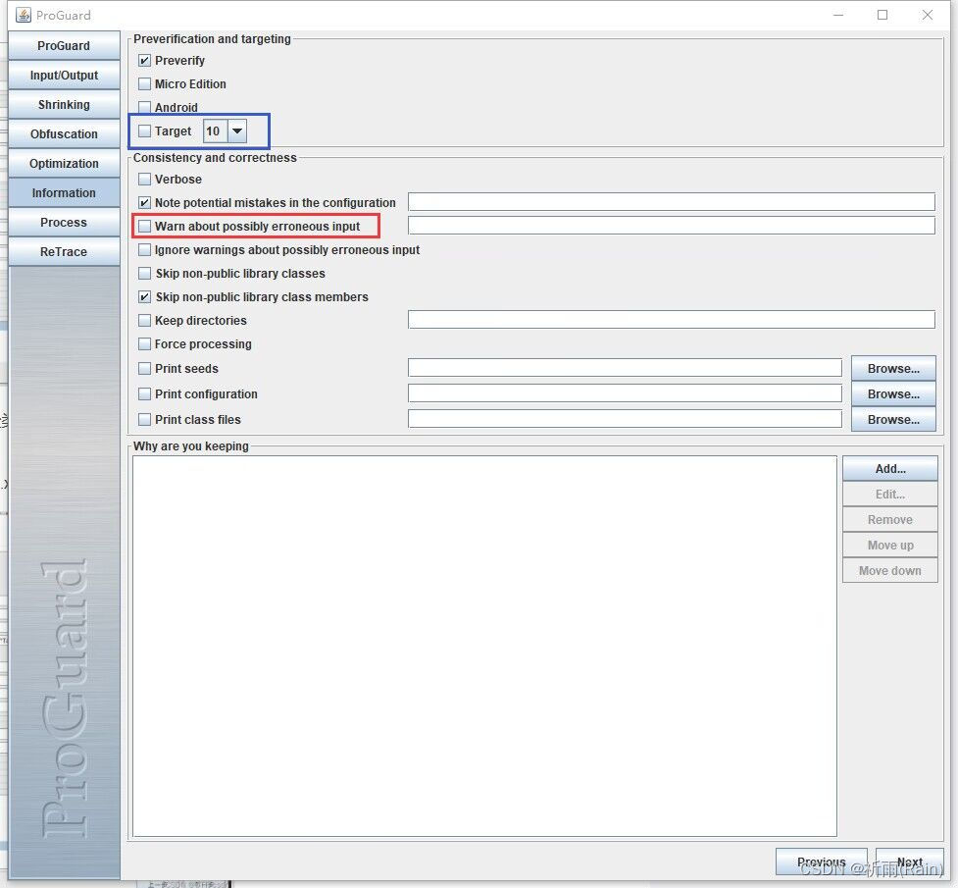Browse for the Print configuration file
This screenshot has height=888, width=958.
893,393
